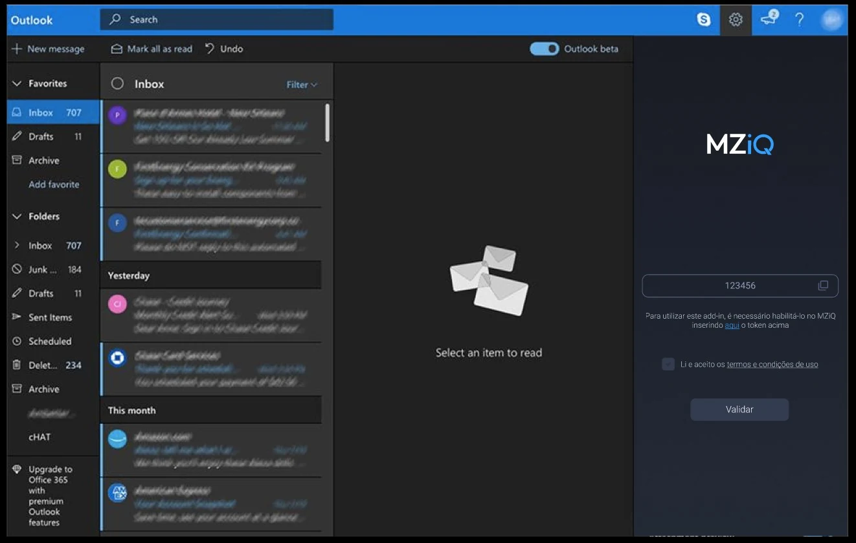Open the Junk folder
This screenshot has height=543, width=856.
pos(53,270)
